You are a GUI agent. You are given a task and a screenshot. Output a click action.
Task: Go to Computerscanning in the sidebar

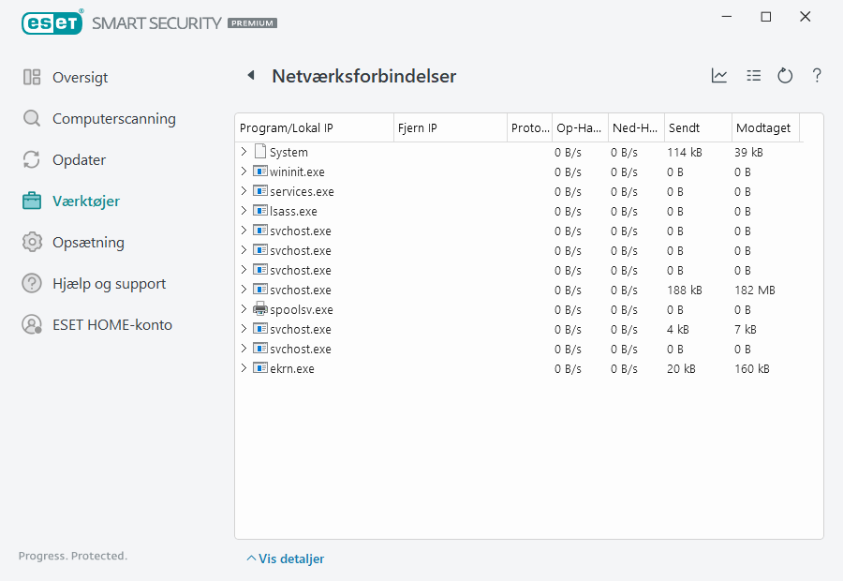[113, 119]
